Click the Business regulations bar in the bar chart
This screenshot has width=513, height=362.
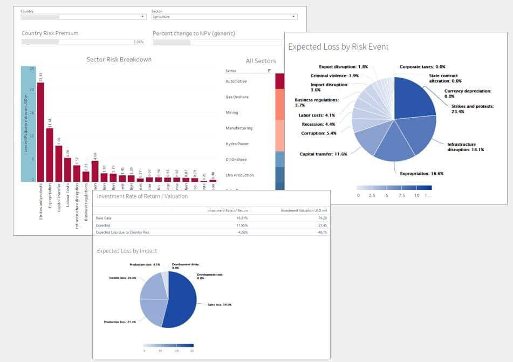point(86,177)
